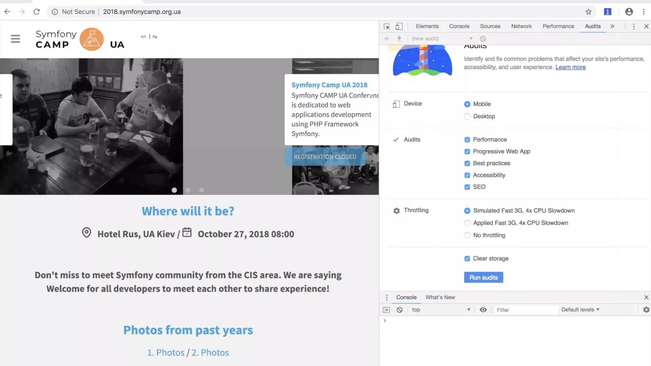Select the Desktop device radio button
The width and height of the screenshot is (651, 366).
pos(467,116)
